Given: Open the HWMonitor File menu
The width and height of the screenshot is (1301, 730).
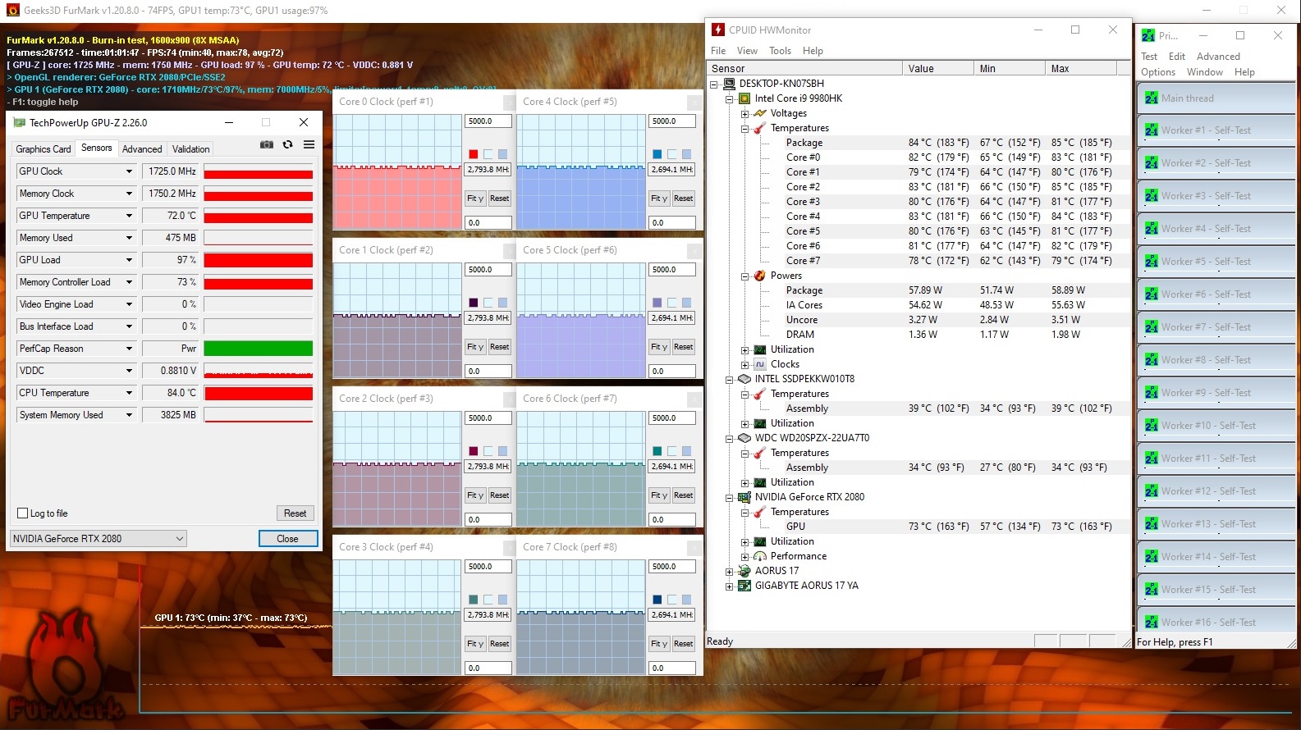Looking at the screenshot, I should 718,51.
